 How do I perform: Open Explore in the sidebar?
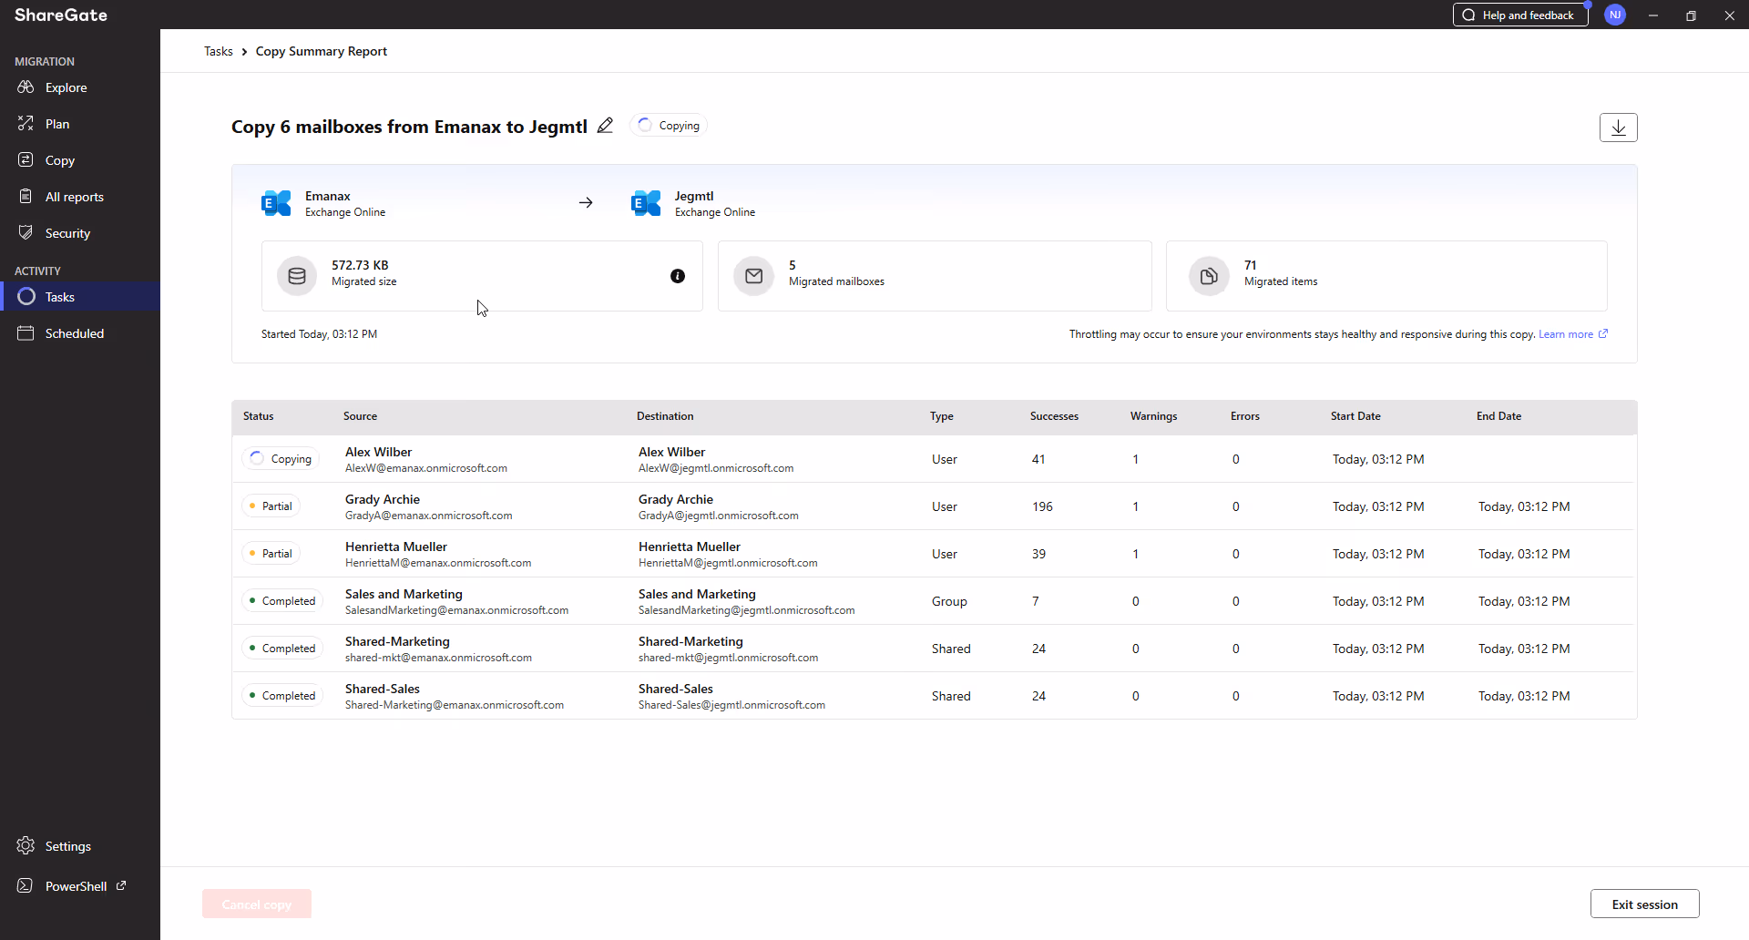pyautogui.click(x=66, y=87)
